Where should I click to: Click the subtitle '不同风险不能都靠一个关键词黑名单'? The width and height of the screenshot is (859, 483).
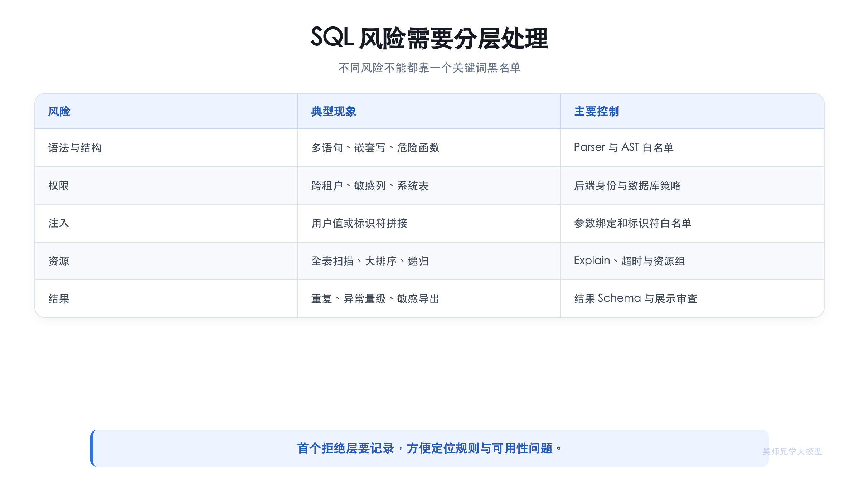pos(429,68)
